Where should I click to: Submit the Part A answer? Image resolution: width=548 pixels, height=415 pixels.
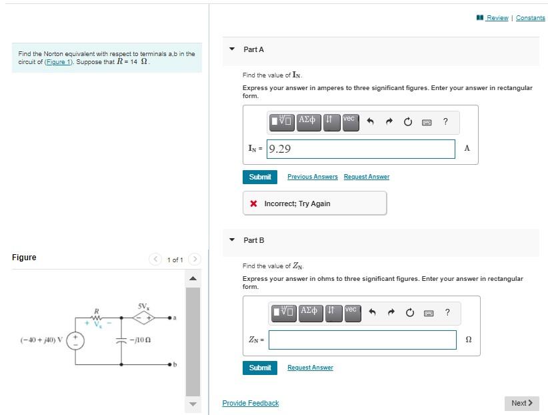tap(259, 177)
